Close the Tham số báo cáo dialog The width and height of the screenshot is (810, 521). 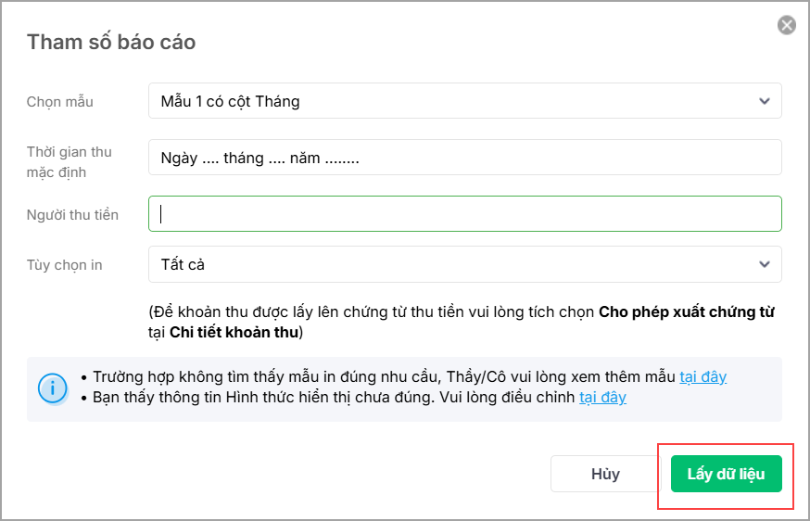tap(787, 26)
